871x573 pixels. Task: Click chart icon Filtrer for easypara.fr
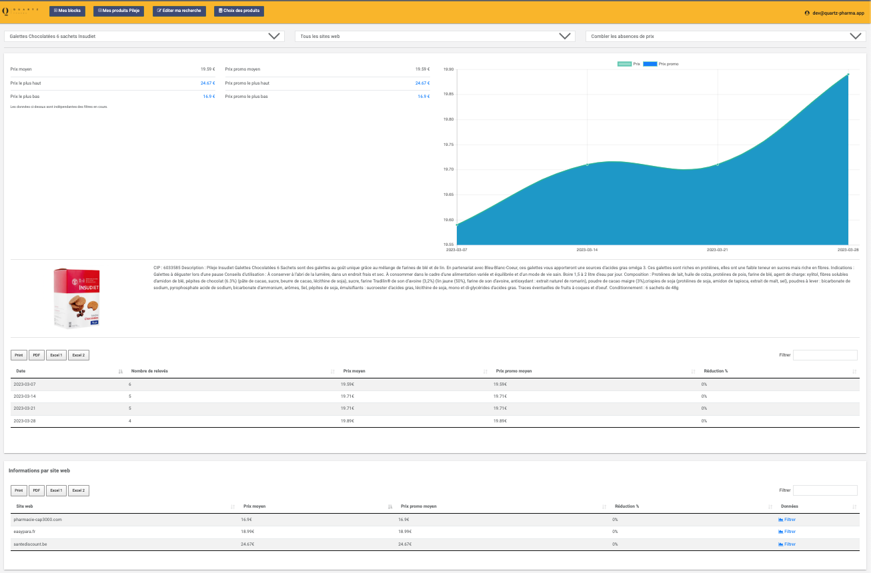click(x=787, y=532)
